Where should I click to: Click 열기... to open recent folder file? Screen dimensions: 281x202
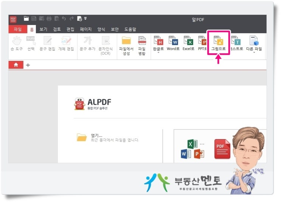(96, 135)
